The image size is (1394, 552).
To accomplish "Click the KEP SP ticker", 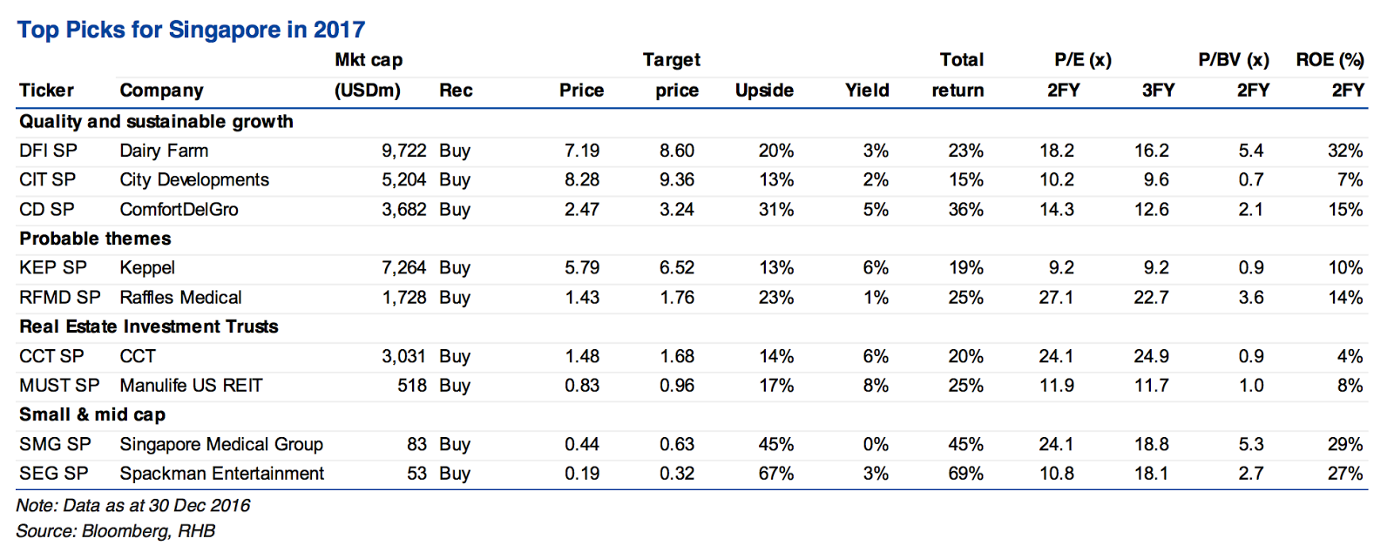I will (52, 268).
